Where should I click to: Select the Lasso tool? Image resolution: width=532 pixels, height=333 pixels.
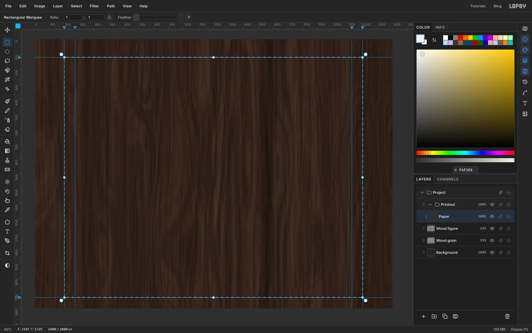(x=7, y=61)
